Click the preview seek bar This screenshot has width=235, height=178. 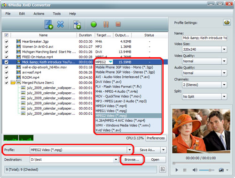click(x=202, y=163)
